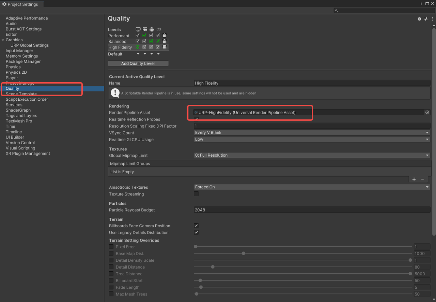Open the Quality presets slider icon
Image resolution: width=436 pixels, height=302 pixels.
click(x=426, y=19)
